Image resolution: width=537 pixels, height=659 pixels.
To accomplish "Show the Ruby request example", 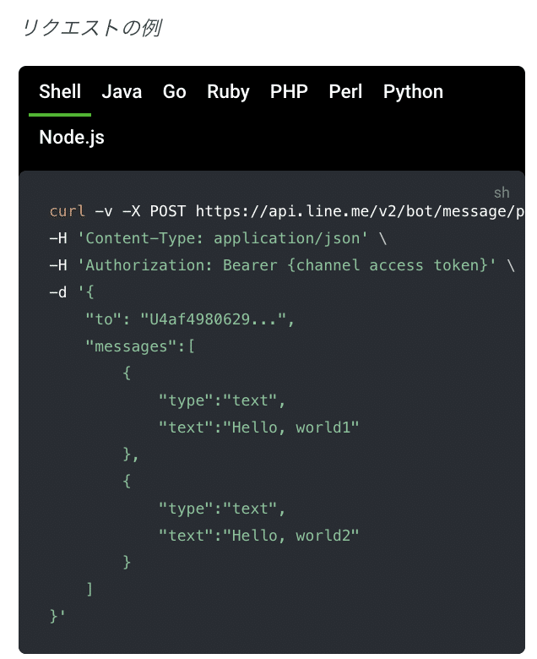I will [228, 92].
